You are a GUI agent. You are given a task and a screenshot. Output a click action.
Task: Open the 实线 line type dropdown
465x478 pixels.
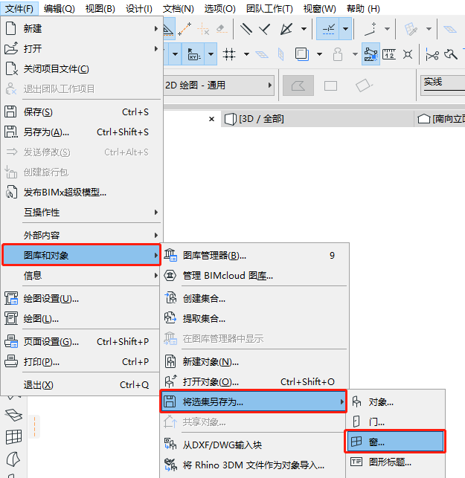tap(442, 83)
